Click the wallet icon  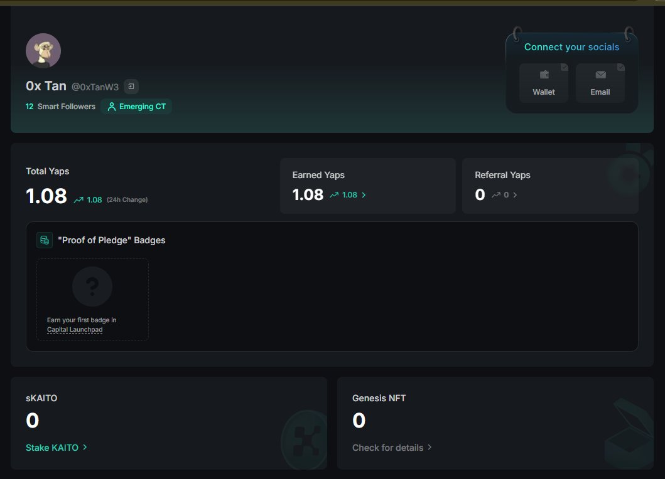(x=544, y=75)
